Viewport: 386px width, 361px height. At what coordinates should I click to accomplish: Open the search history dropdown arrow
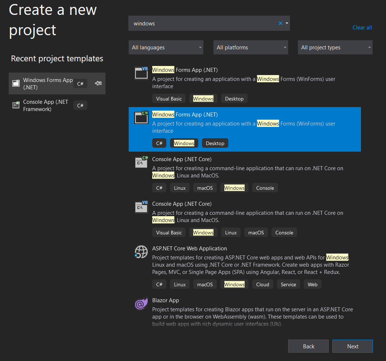287,23
